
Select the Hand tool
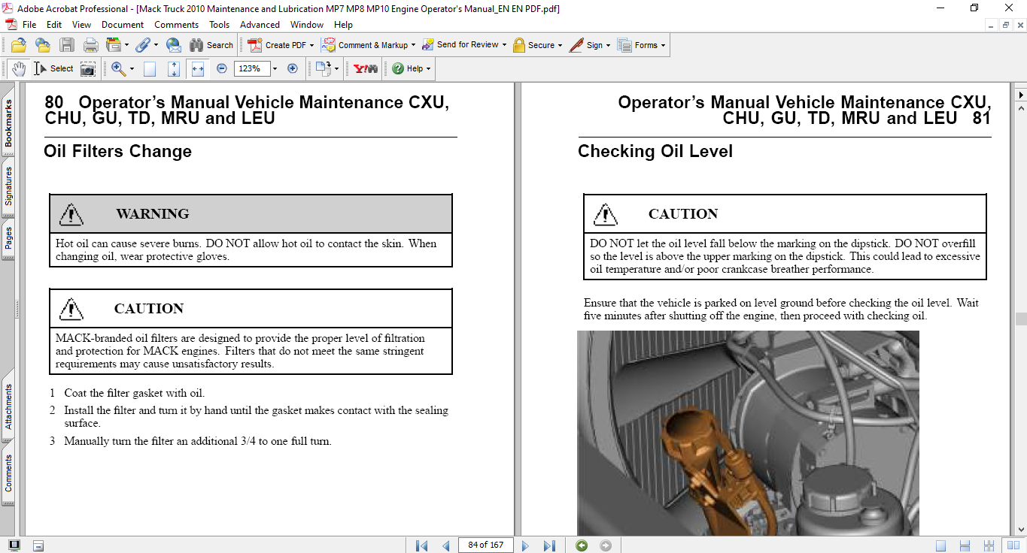18,68
